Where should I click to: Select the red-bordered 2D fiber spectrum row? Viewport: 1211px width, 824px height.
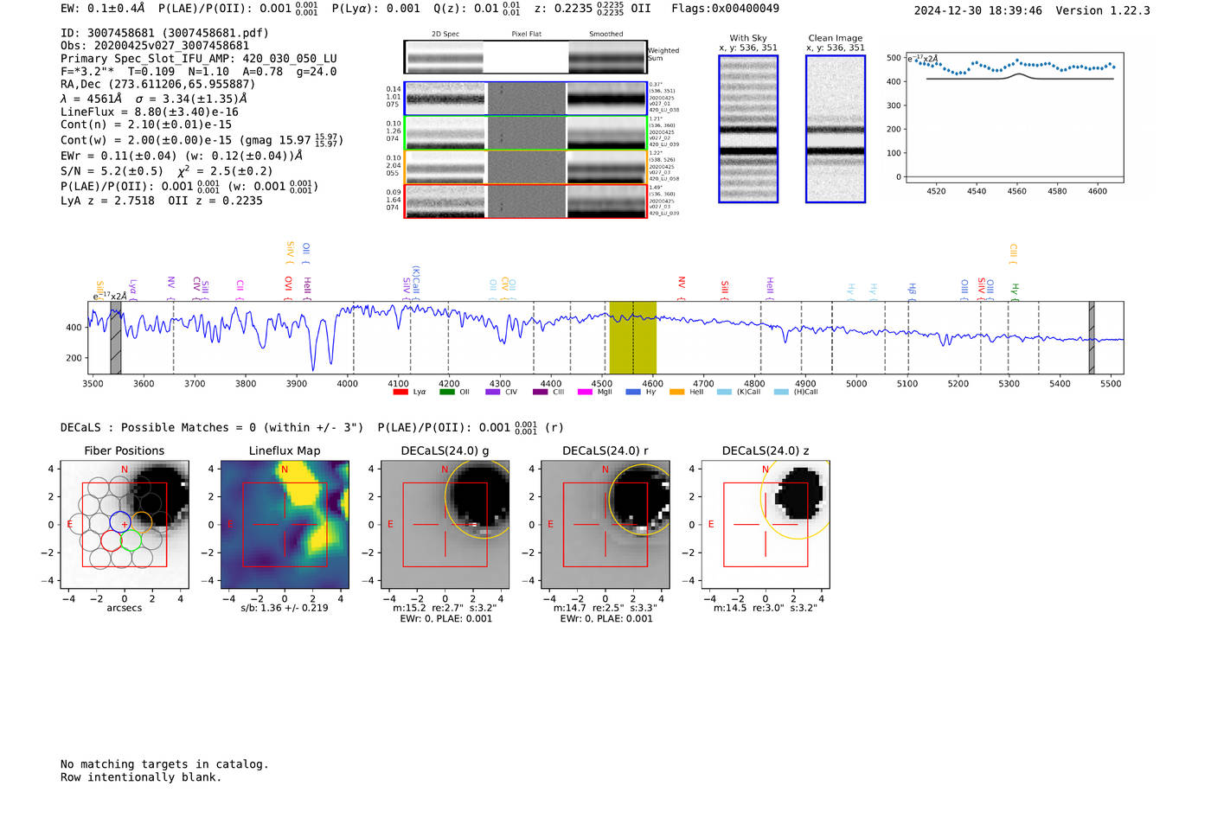coord(526,201)
